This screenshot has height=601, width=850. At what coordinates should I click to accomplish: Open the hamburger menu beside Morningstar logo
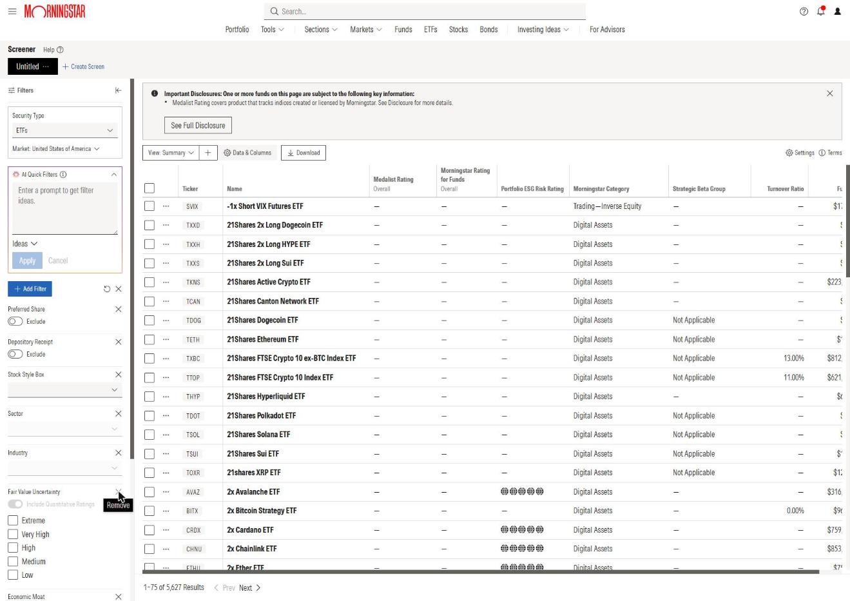12,12
